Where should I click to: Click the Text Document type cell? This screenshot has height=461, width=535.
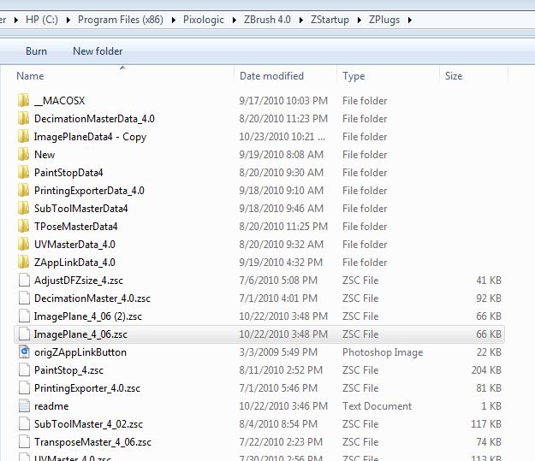coord(377,406)
